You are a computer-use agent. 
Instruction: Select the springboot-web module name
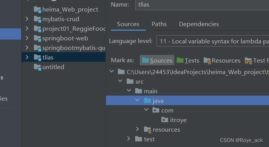click(65, 38)
